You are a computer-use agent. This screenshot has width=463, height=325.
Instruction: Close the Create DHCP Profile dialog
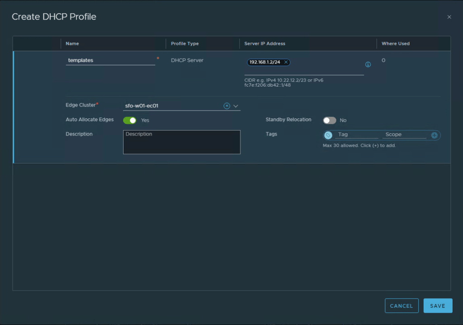(449, 17)
